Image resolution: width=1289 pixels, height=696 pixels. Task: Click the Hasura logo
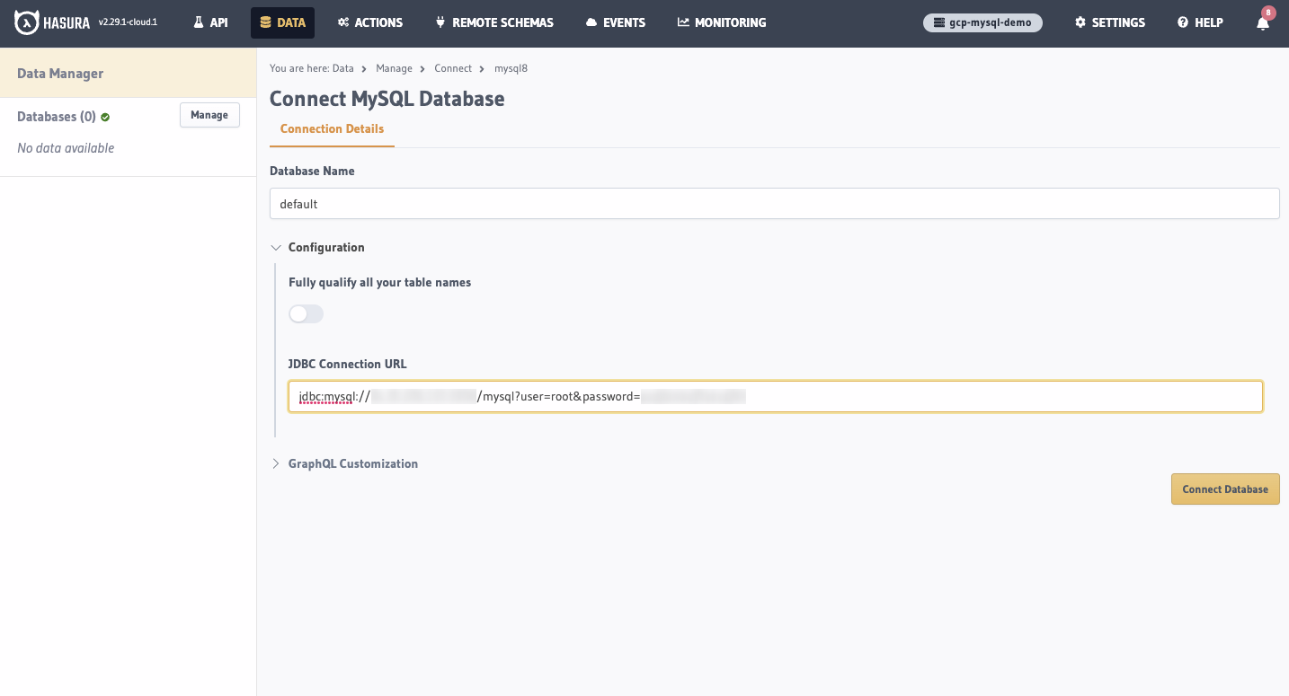(52, 22)
